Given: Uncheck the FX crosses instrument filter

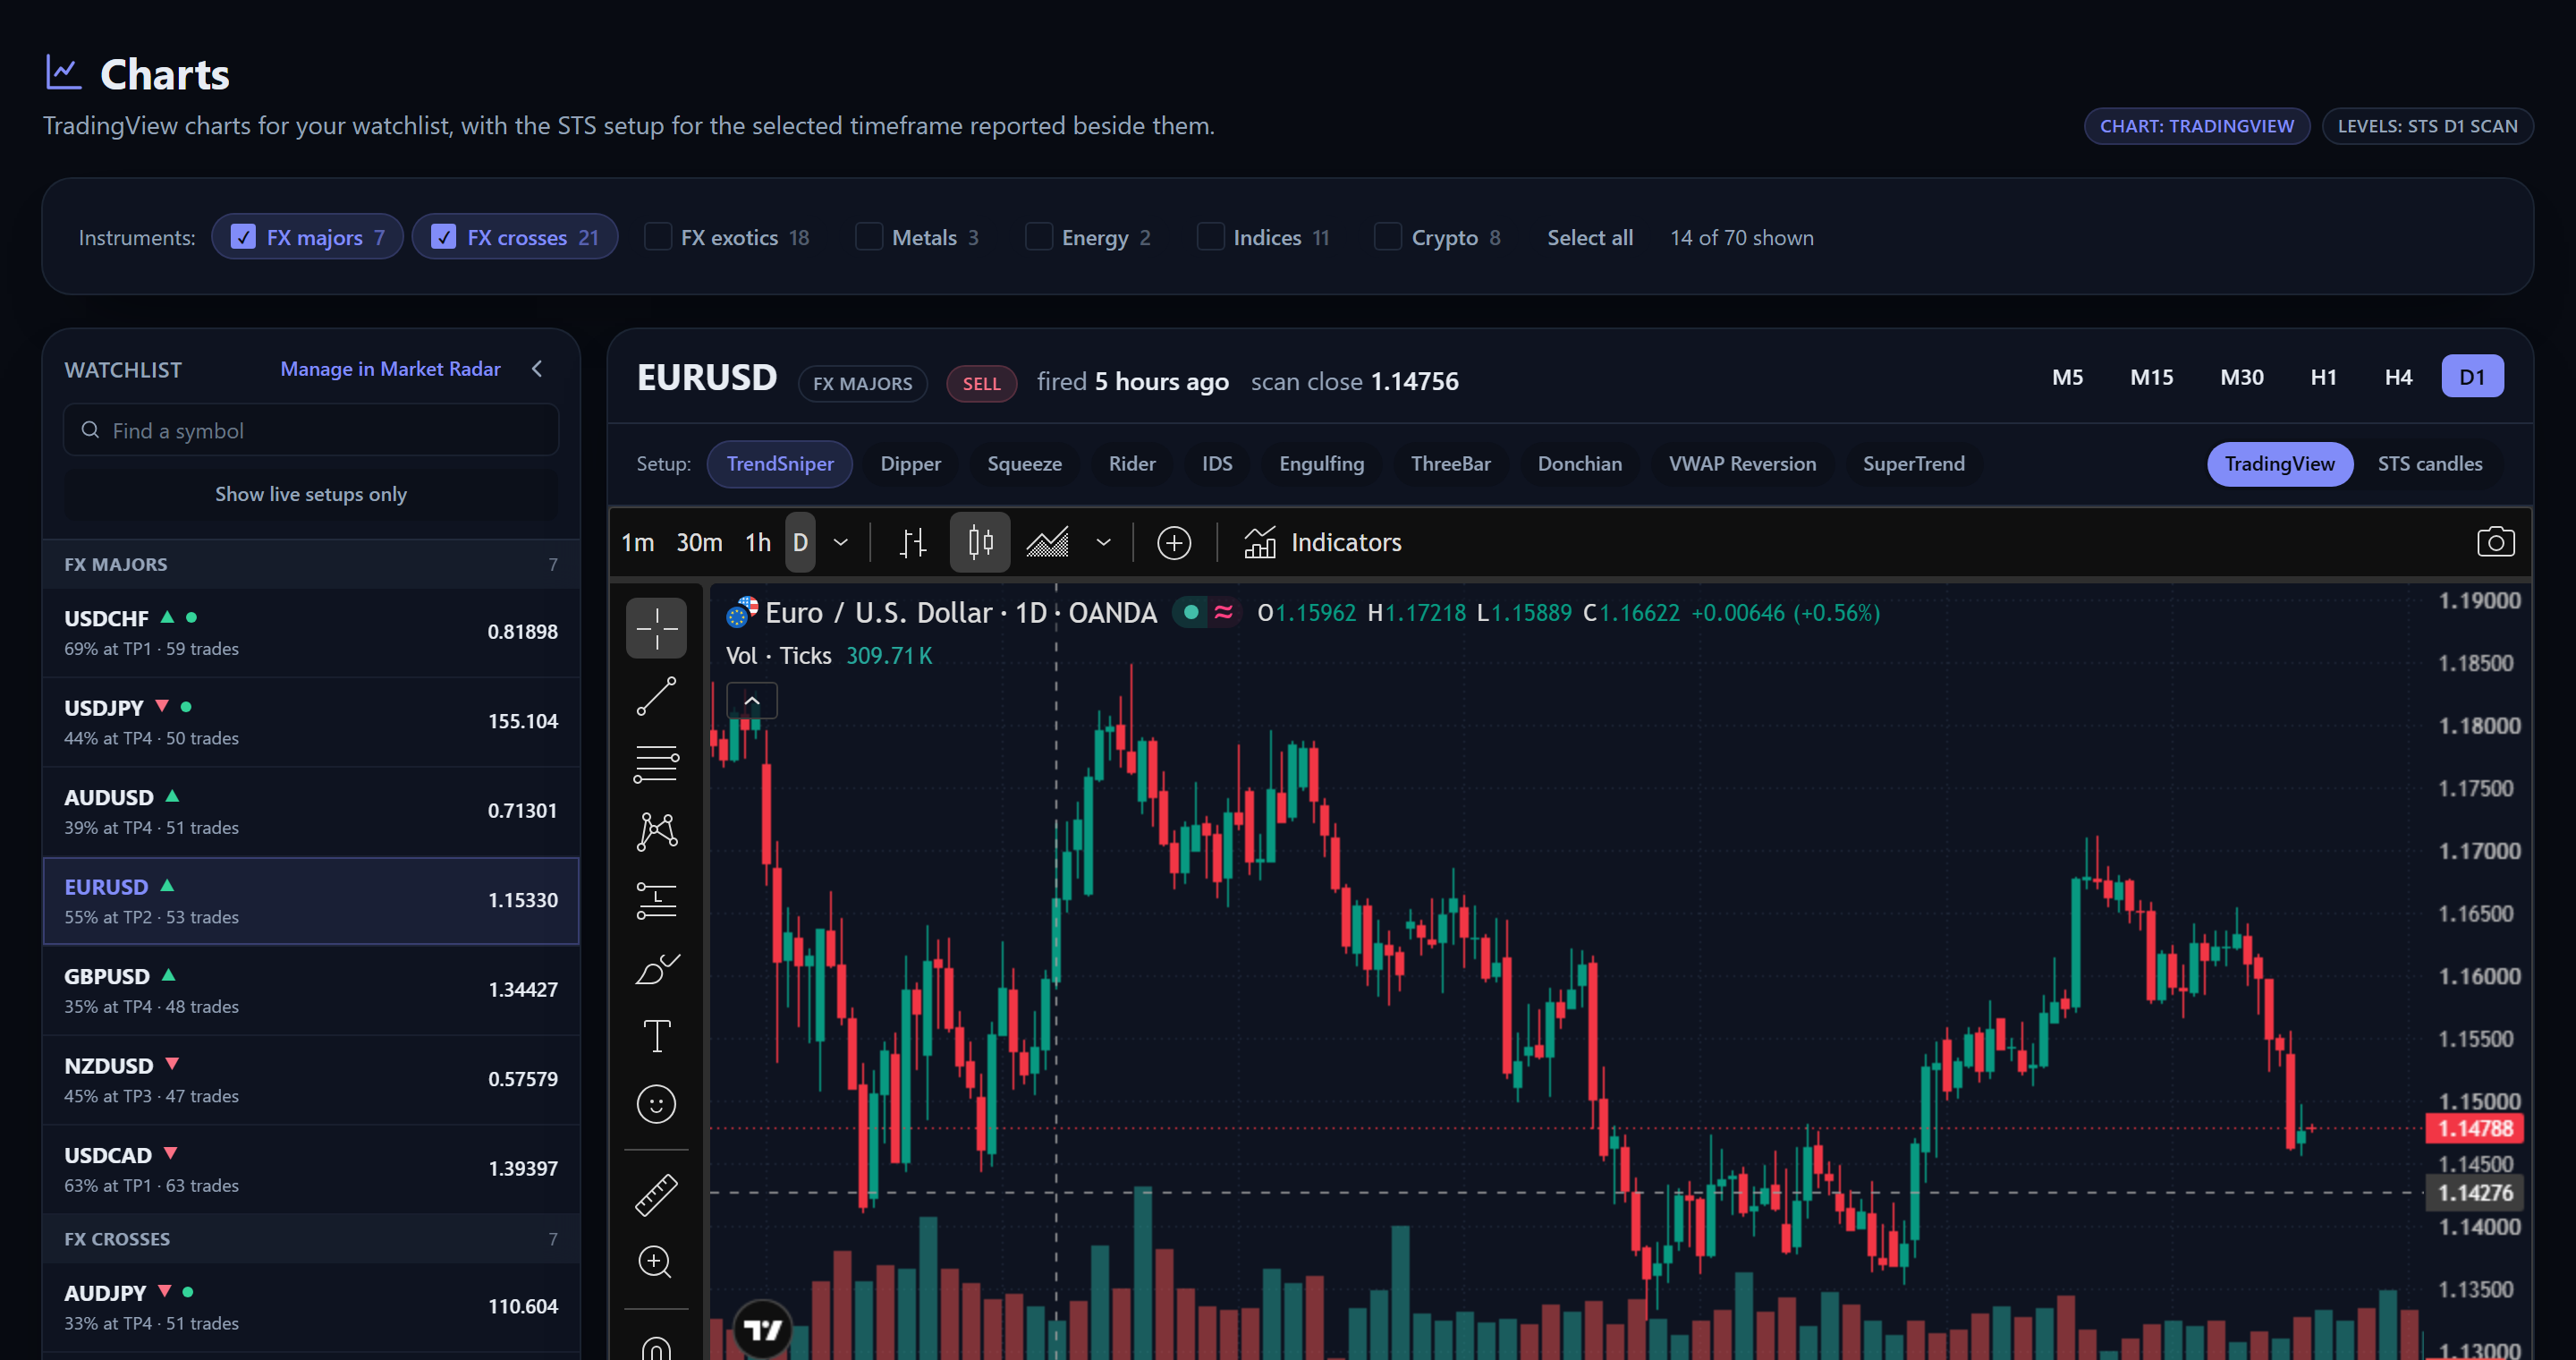Looking at the screenshot, I should tap(515, 237).
